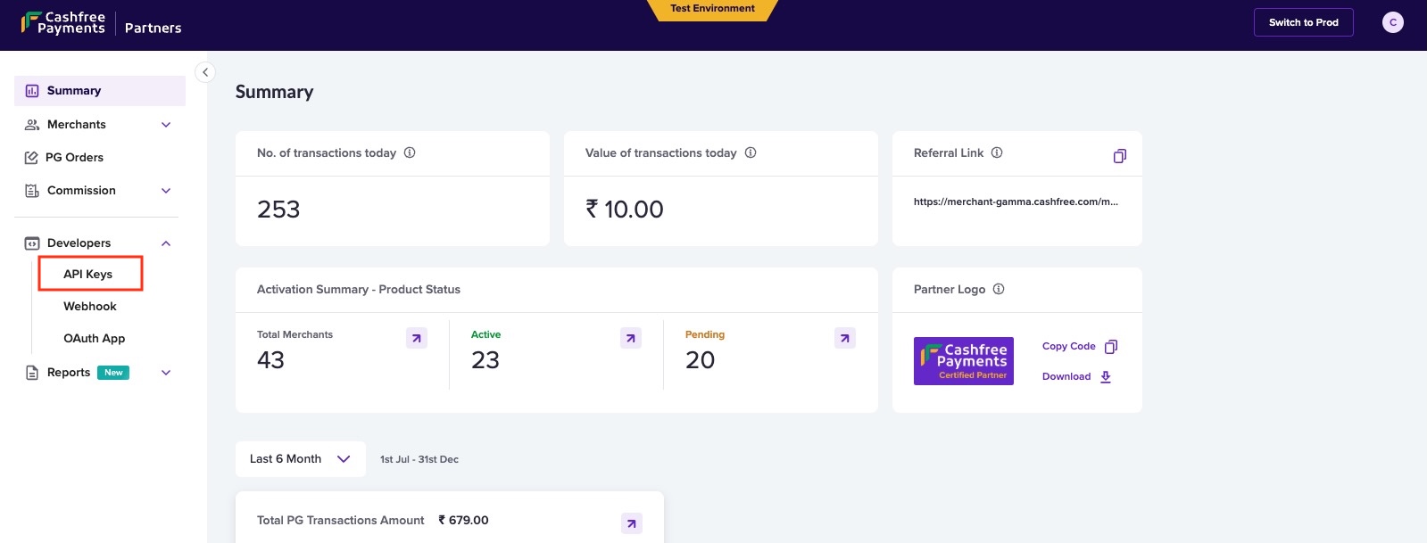Collapse the sidebar with the chevron button
Viewport: 1427px width, 543px height.
click(205, 72)
